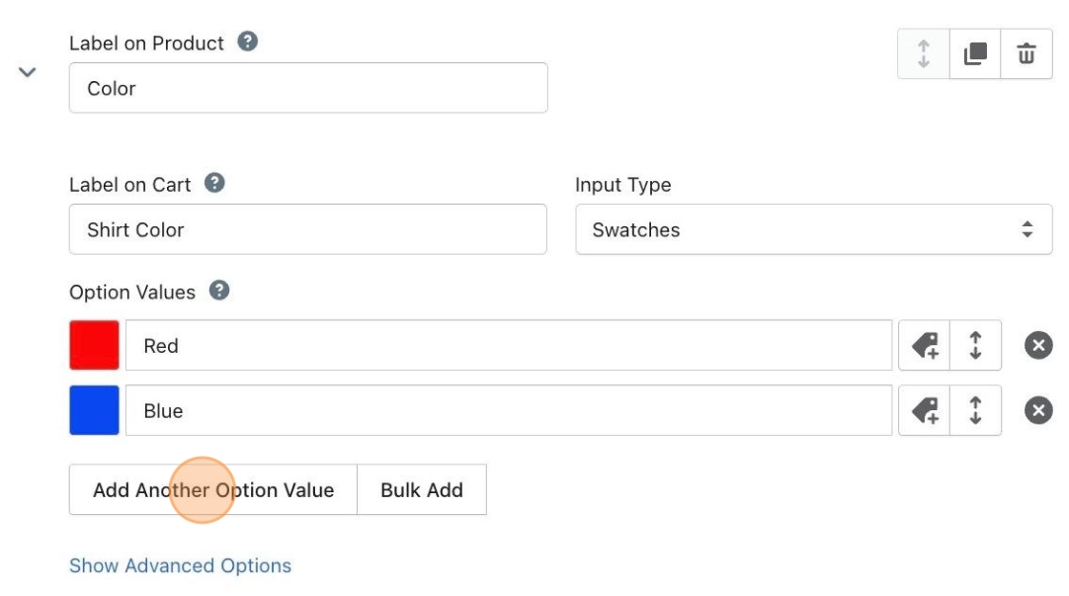1069x596 pixels.
Task: Open help tooltip for Option Values
Action: 220,291
